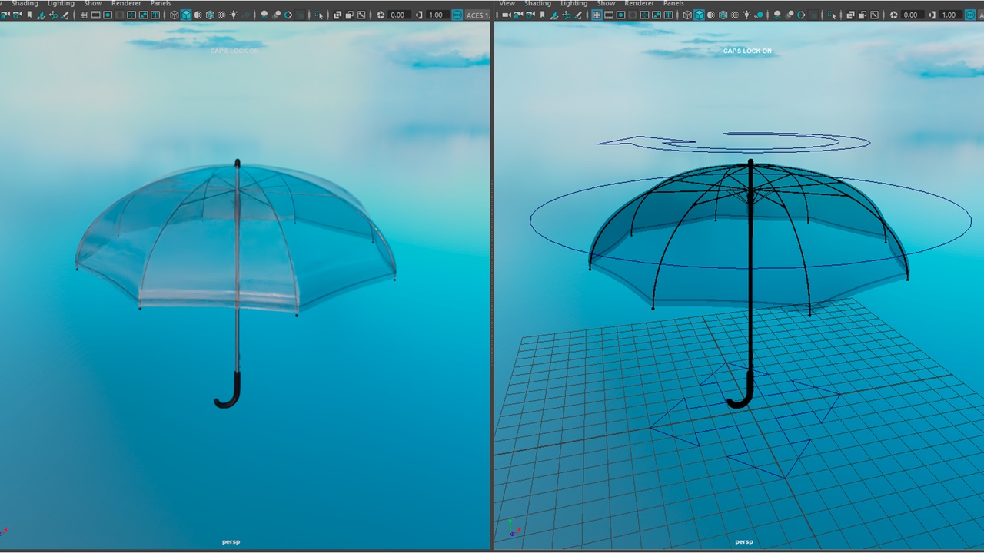Toggle grid display in right panel
The image size is (984, 553).
click(x=596, y=15)
